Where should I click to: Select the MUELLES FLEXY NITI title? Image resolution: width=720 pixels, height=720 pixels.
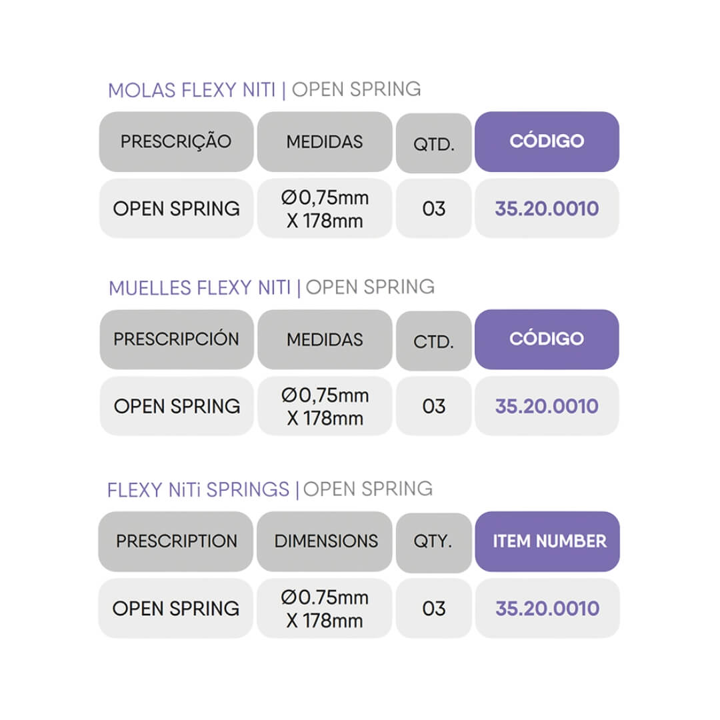click(200, 288)
